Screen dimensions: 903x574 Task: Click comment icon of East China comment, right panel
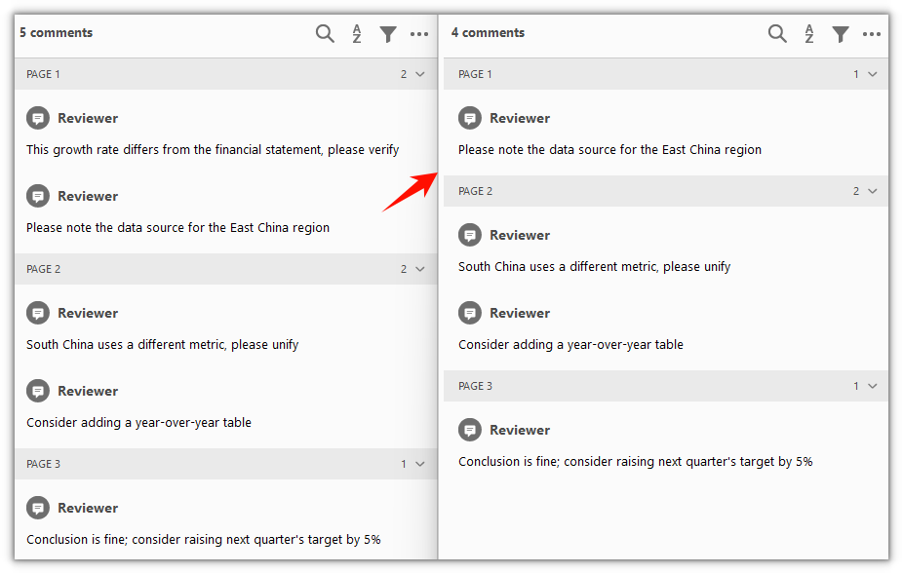click(470, 119)
